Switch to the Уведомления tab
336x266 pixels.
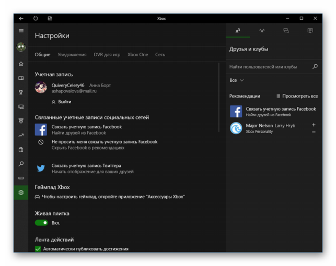pos(72,55)
